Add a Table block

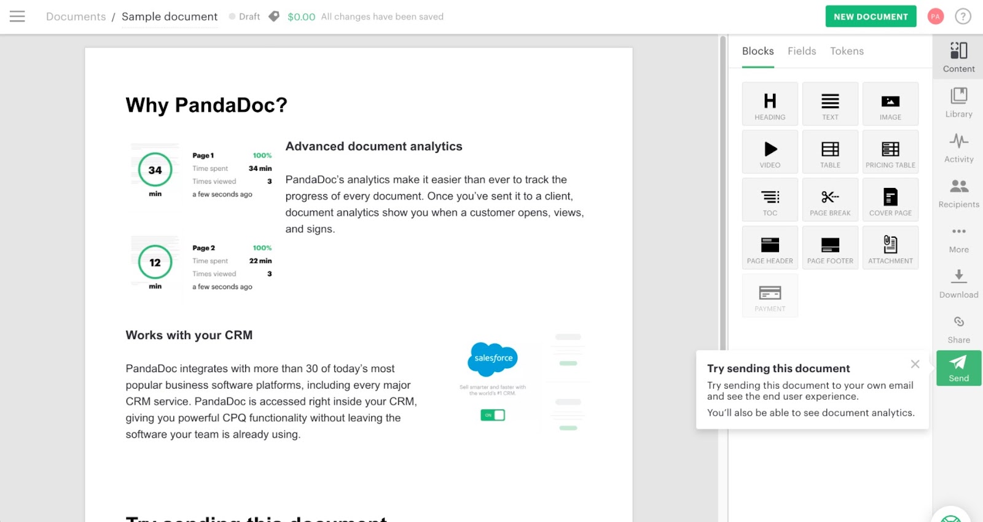coord(830,152)
